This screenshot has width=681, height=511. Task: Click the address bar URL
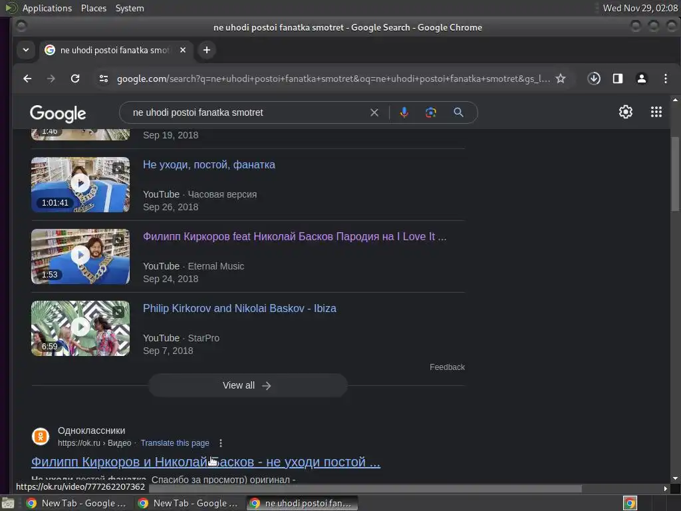pyautogui.click(x=333, y=79)
